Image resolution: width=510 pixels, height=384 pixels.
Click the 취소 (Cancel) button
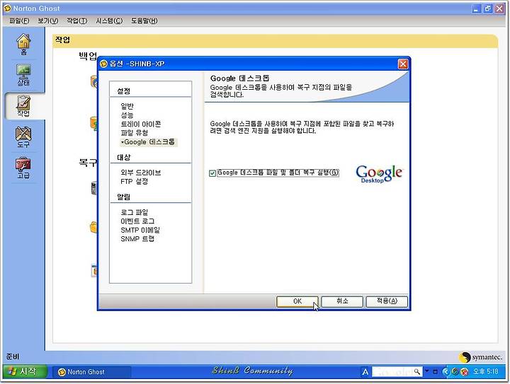tap(342, 301)
